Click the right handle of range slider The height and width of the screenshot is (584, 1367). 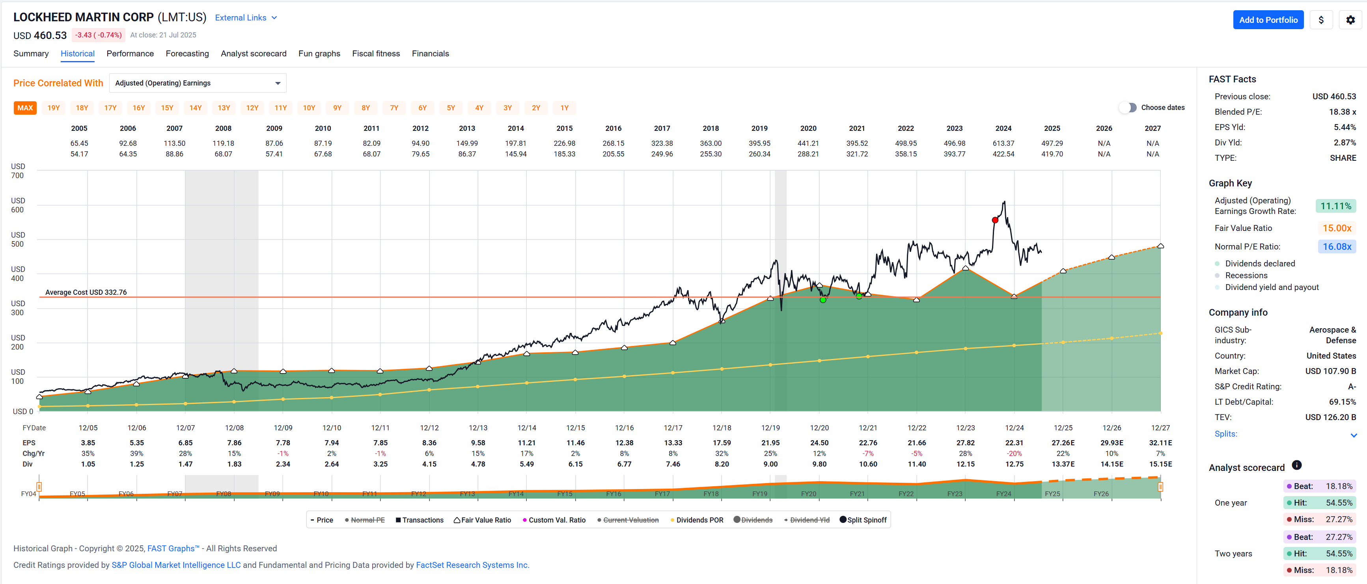pyautogui.click(x=1160, y=486)
